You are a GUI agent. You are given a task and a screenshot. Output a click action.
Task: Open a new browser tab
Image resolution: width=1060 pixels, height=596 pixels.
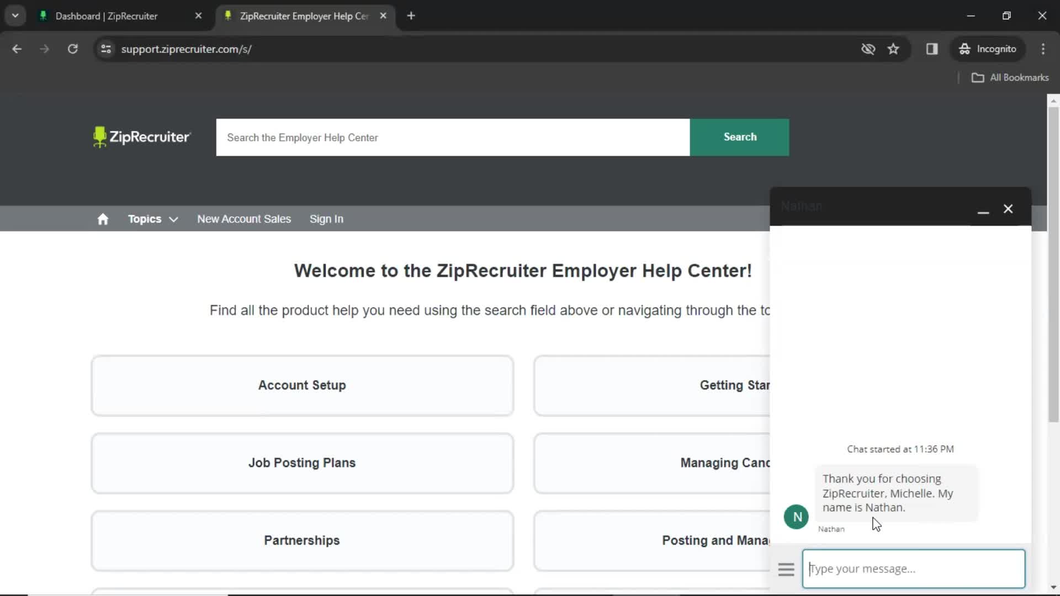pyautogui.click(x=411, y=16)
